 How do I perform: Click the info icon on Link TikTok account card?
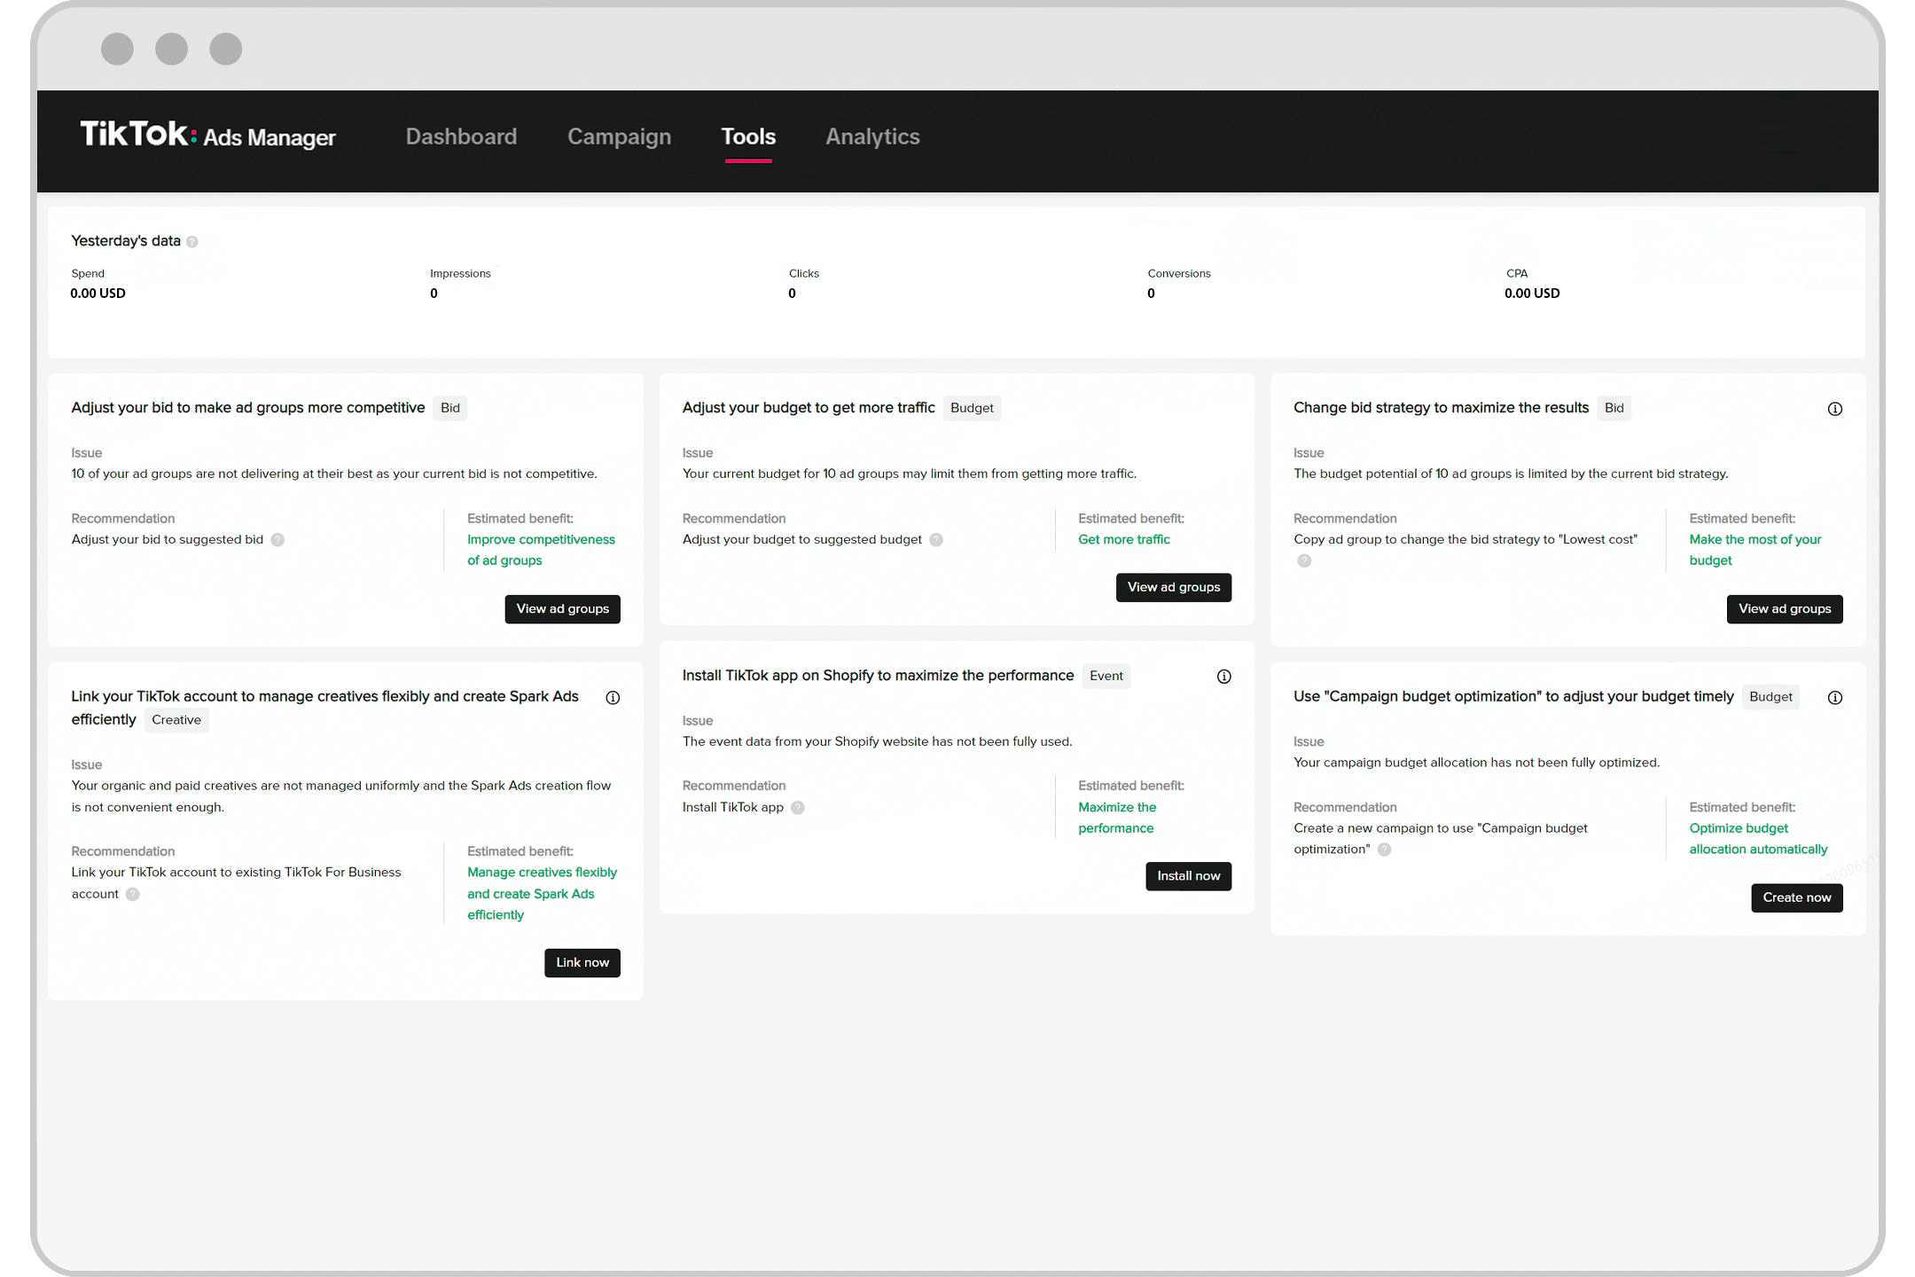click(611, 697)
